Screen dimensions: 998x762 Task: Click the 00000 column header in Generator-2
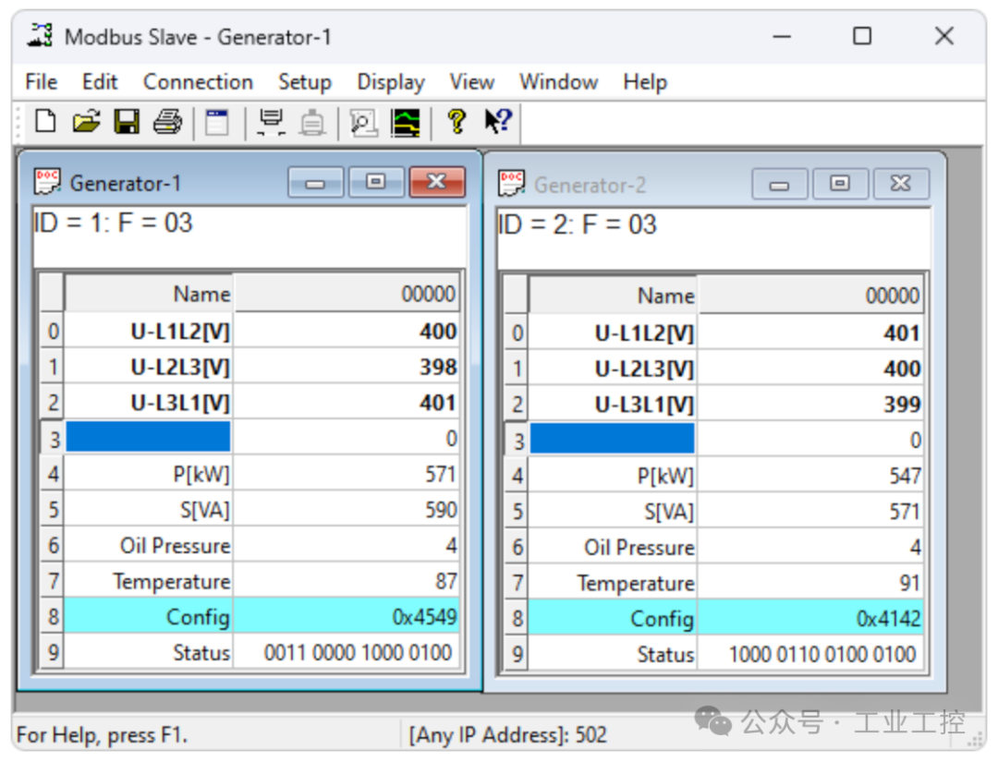(810, 296)
